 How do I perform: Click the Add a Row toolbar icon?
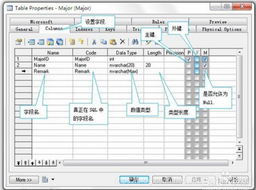tap(41, 42)
